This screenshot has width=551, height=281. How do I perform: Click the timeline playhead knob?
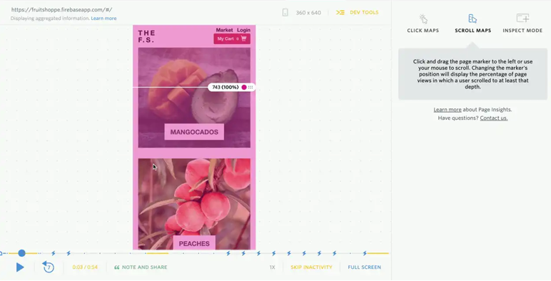pyautogui.click(x=22, y=253)
